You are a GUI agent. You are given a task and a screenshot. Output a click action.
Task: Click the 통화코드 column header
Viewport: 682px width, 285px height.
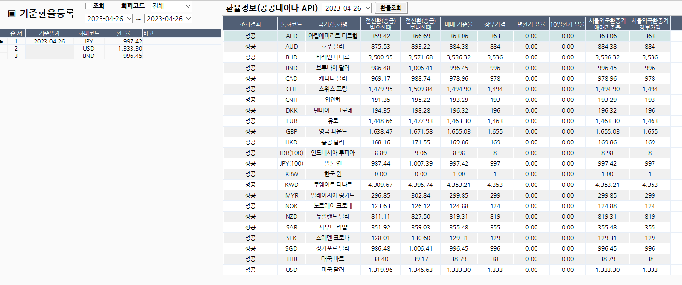click(x=291, y=24)
